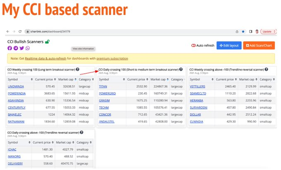Viewport: 281px width, 170px height.
Task: Open the browser side panel icon
Action: click(x=250, y=31)
